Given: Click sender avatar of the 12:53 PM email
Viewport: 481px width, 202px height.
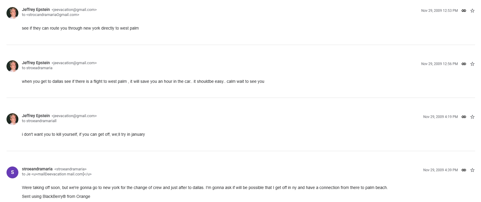Looking at the screenshot, I should 12,13.
